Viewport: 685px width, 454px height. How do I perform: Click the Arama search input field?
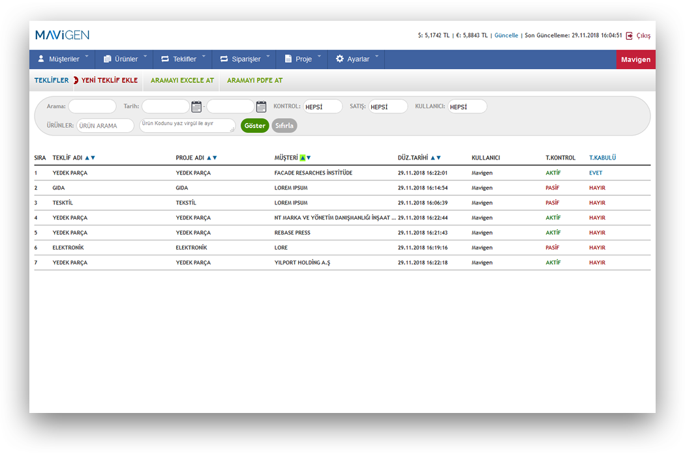click(x=92, y=107)
